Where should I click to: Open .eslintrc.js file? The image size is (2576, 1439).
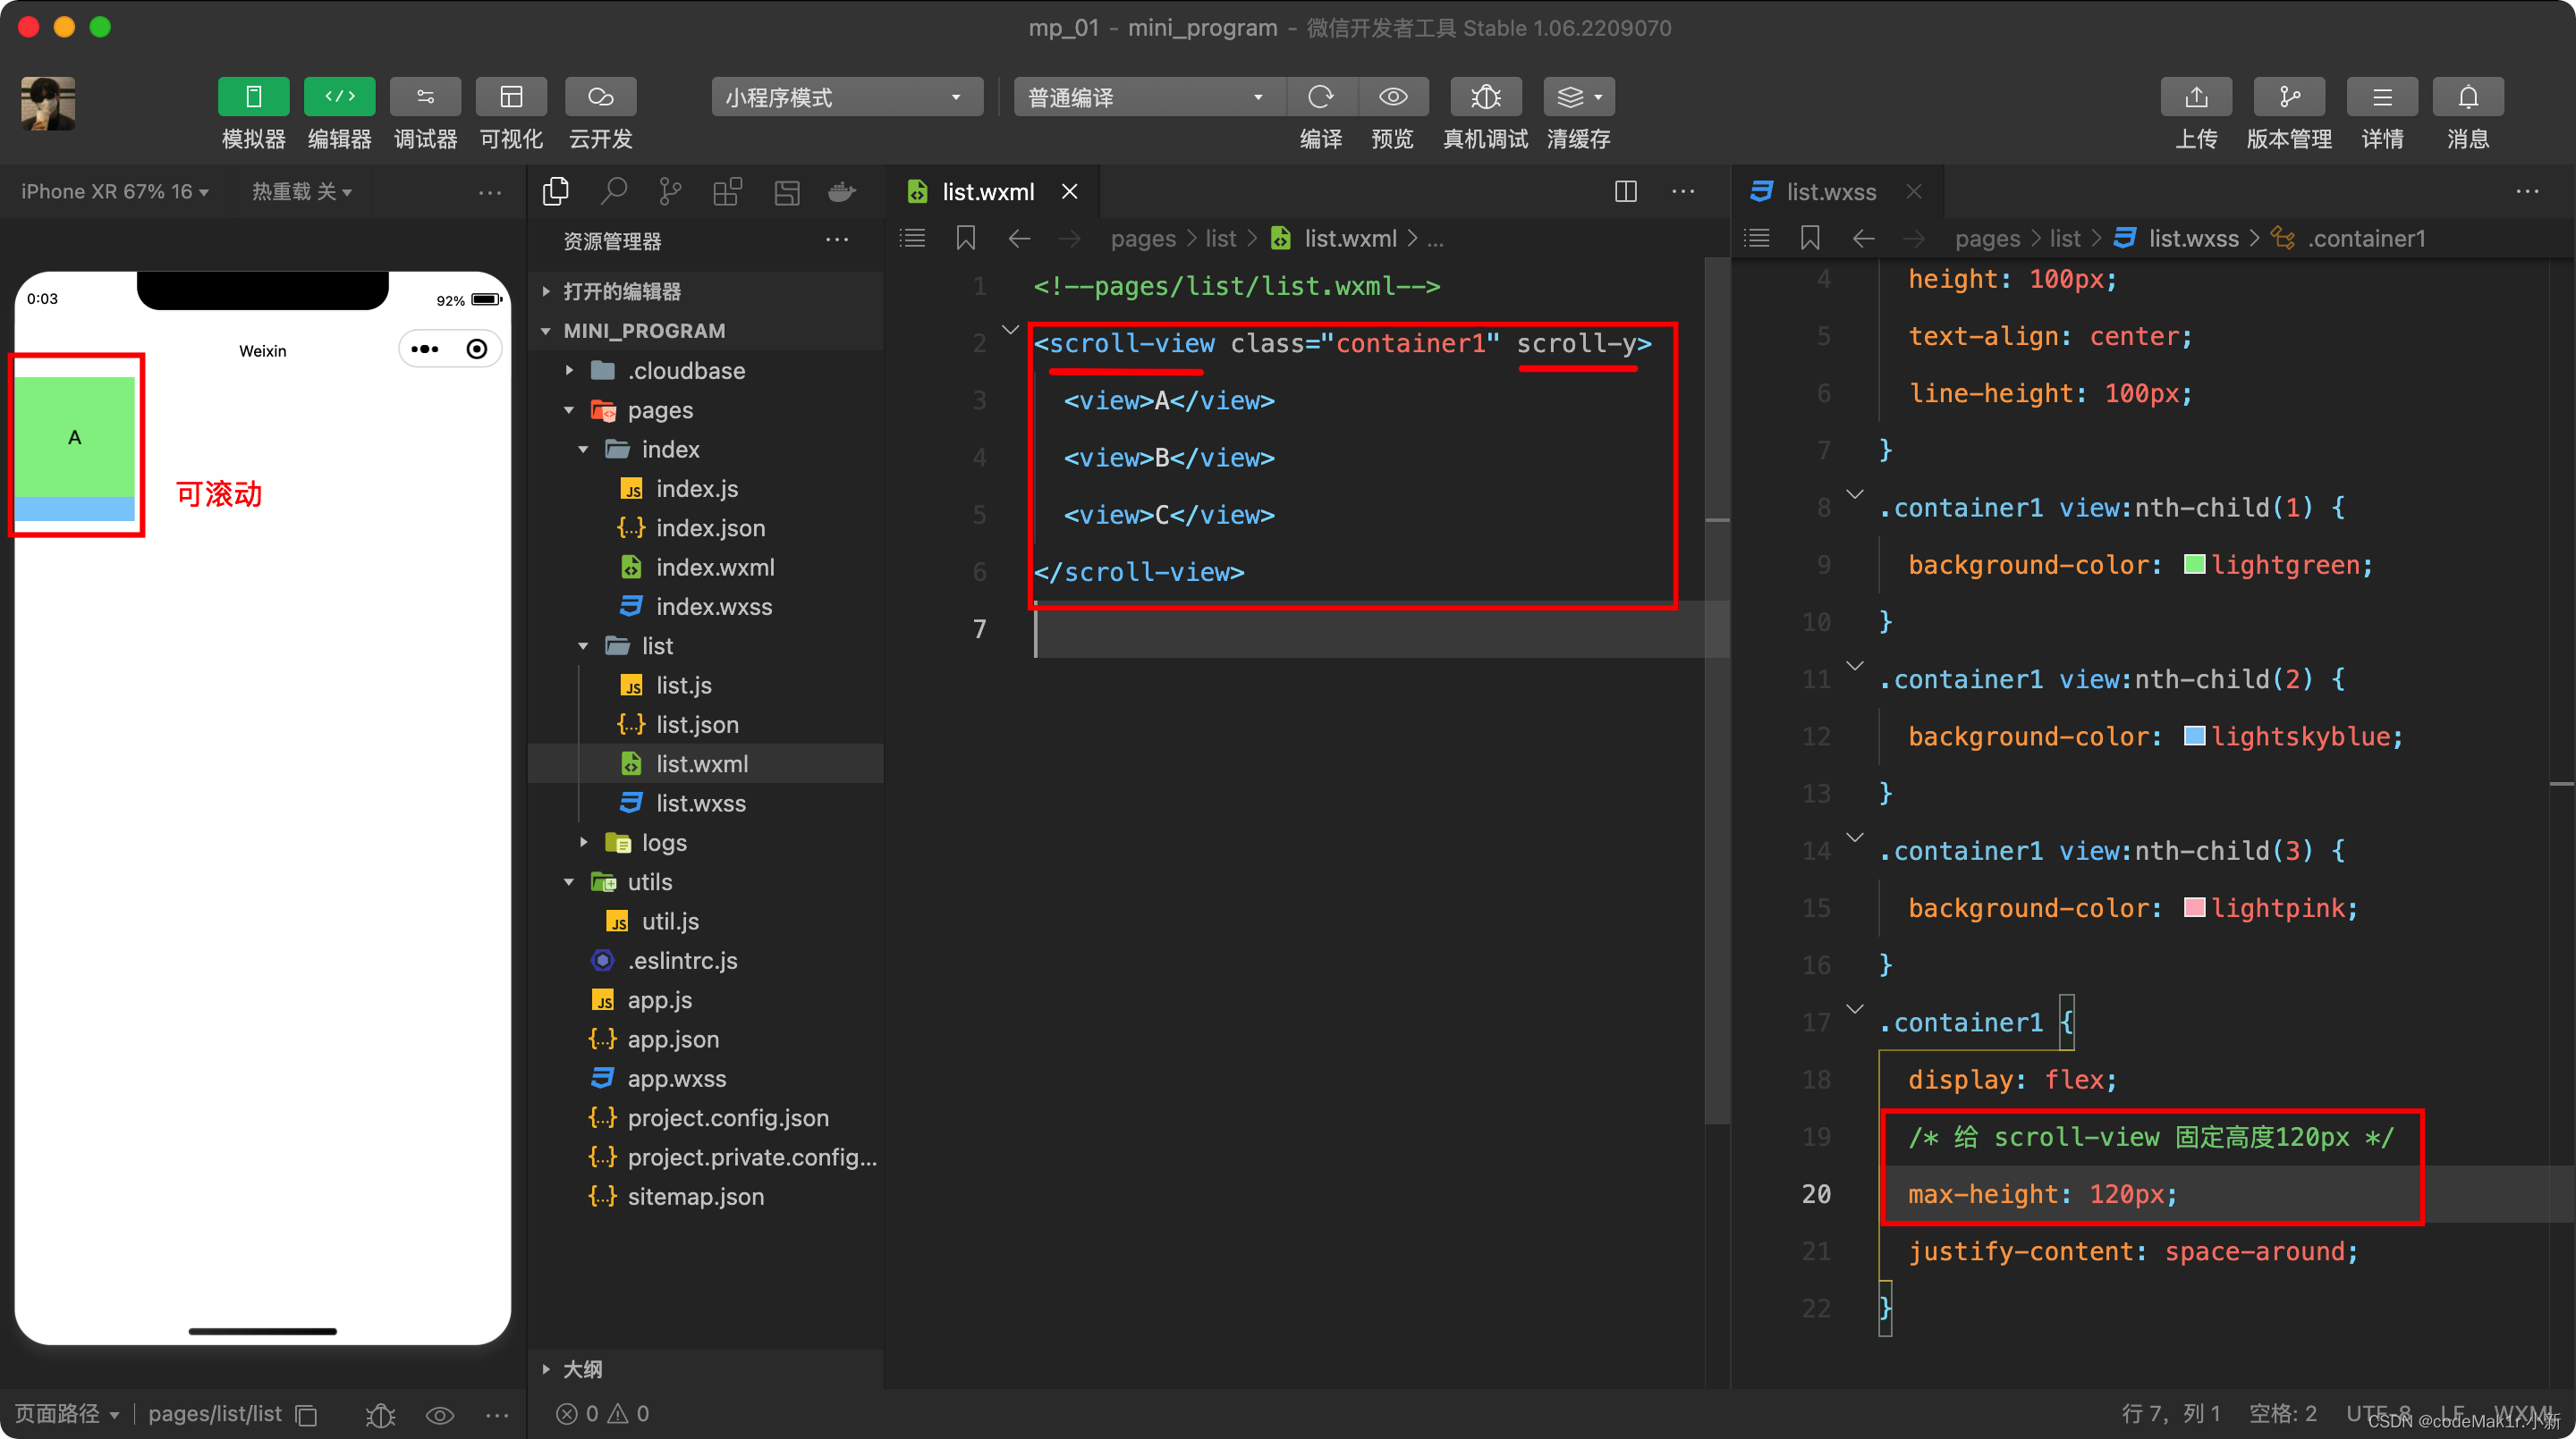706,960
